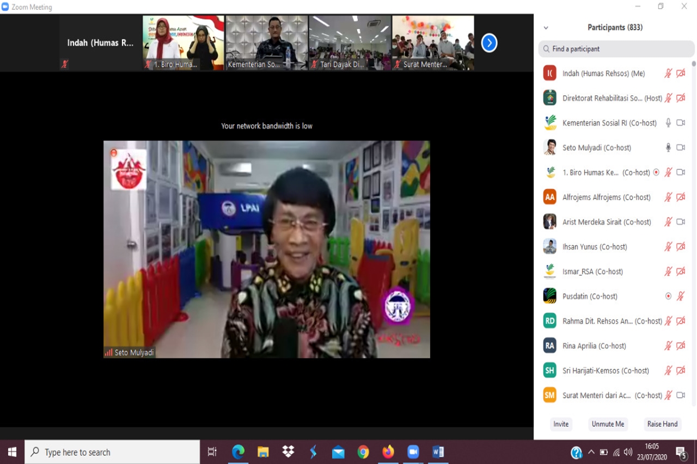Open Dropbox from taskbar
This screenshot has height=464, width=697.
click(x=288, y=452)
